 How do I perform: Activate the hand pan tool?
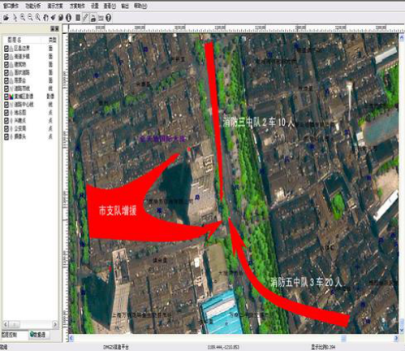coord(45,18)
